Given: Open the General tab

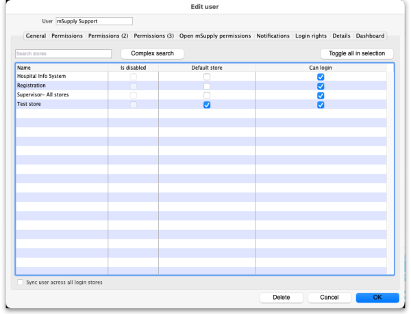Looking at the screenshot, I should point(36,36).
